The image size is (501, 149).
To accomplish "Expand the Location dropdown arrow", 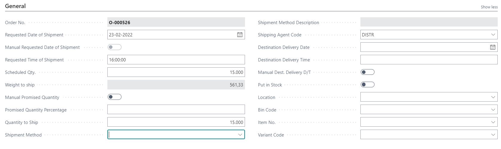I will point(493,97).
